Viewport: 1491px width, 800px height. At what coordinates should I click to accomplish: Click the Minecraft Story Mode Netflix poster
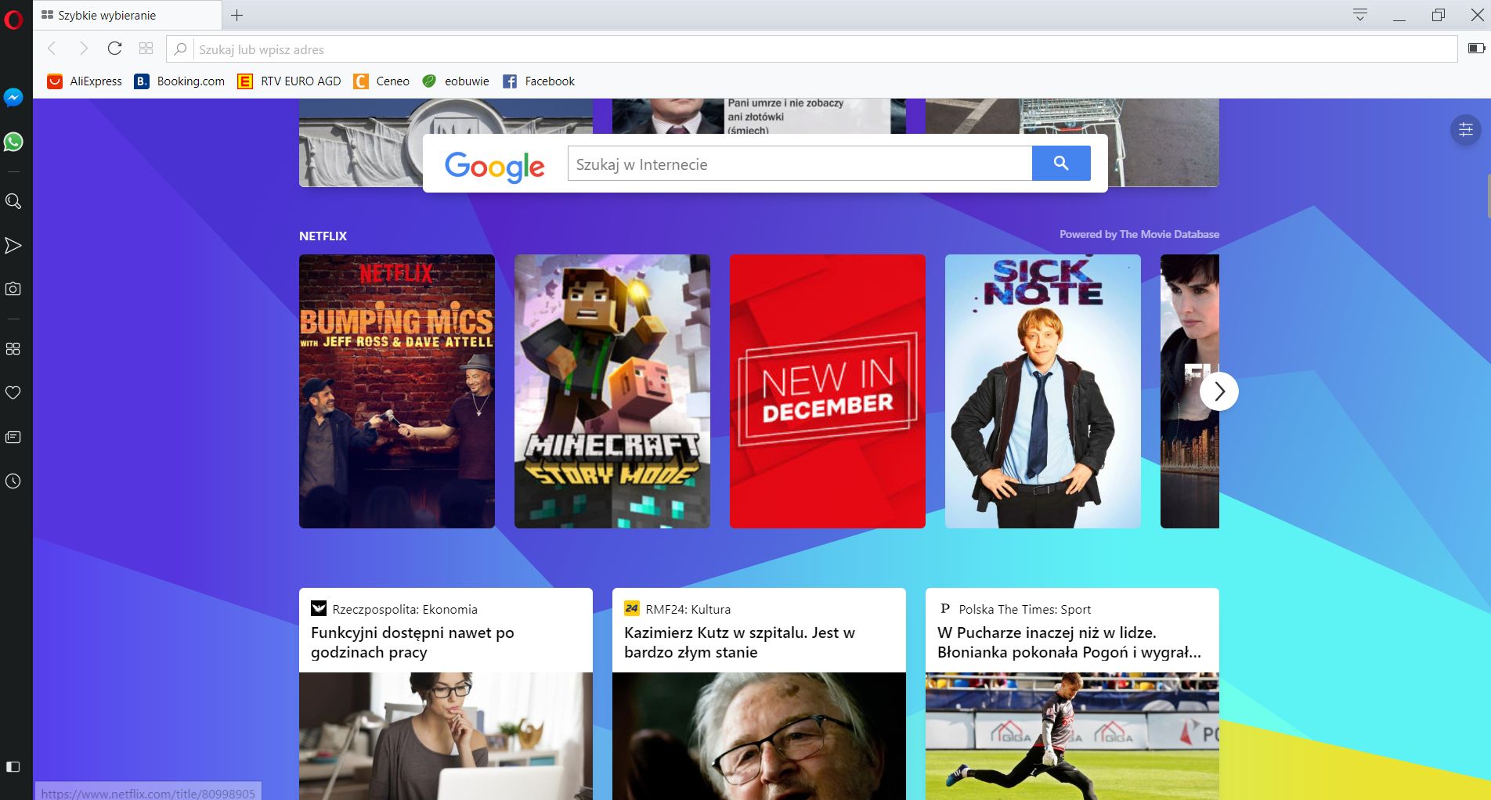coord(612,391)
